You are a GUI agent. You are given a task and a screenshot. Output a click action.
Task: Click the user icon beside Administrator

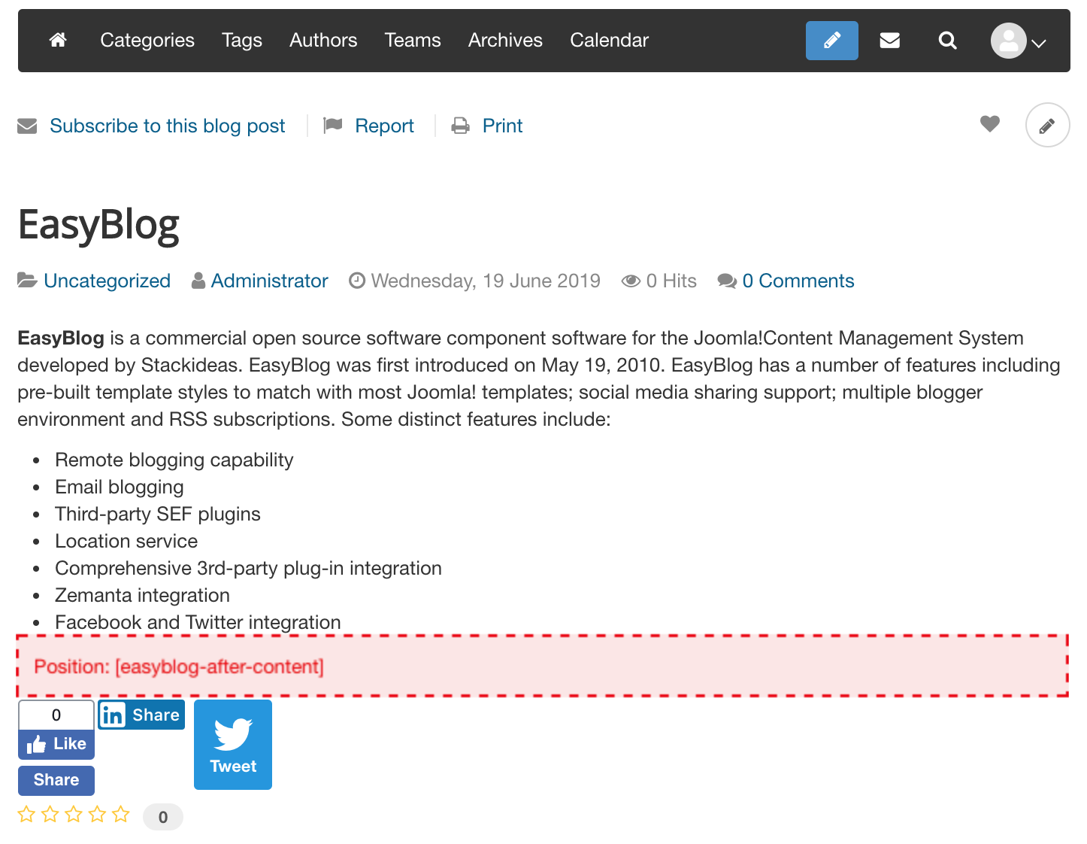tap(198, 281)
